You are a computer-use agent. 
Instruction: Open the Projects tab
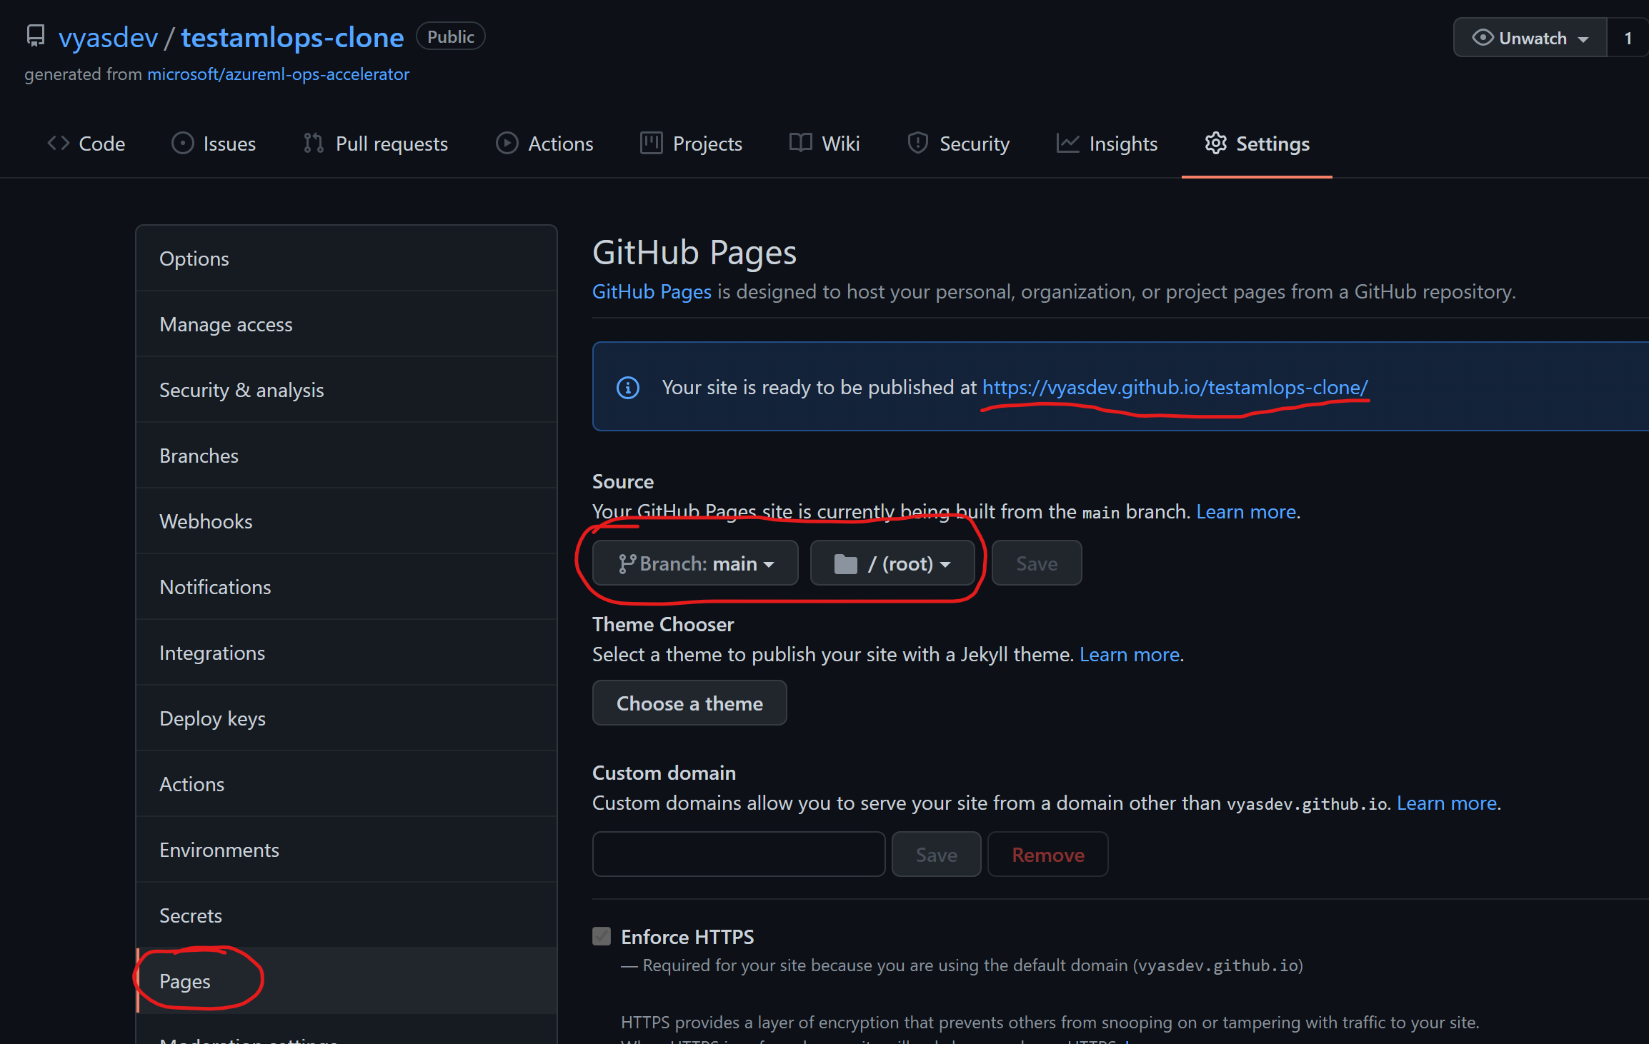coord(692,144)
